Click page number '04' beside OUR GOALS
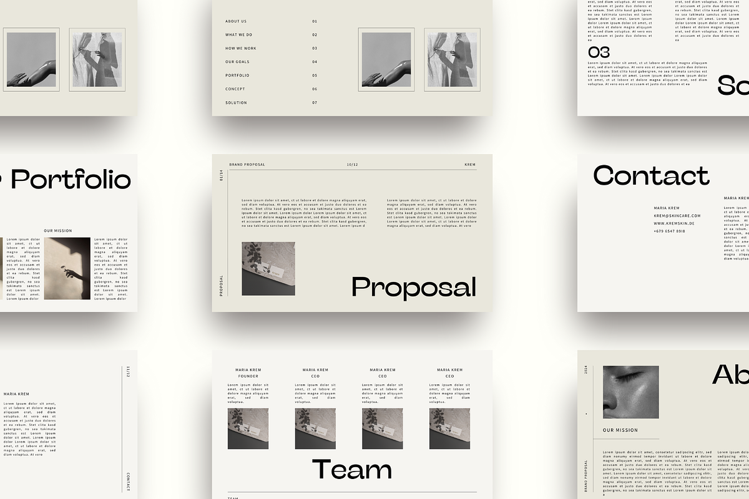The image size is (749, 499). click(x=315, y=62)
